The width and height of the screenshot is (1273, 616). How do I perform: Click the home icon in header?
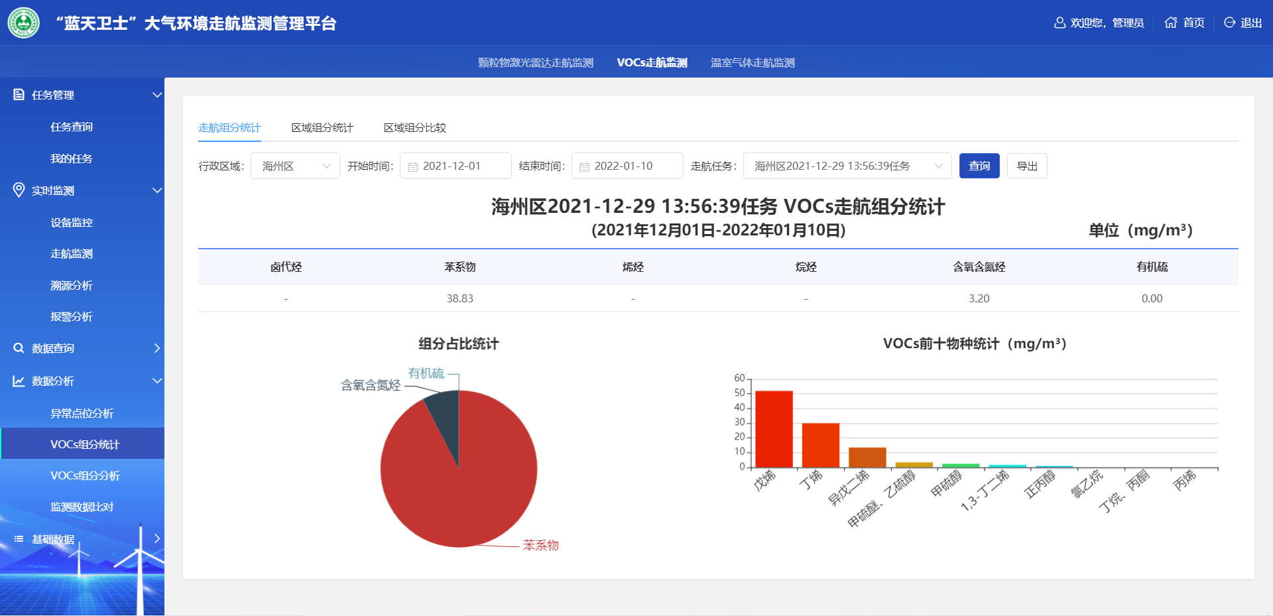(x=1171, y=23)
